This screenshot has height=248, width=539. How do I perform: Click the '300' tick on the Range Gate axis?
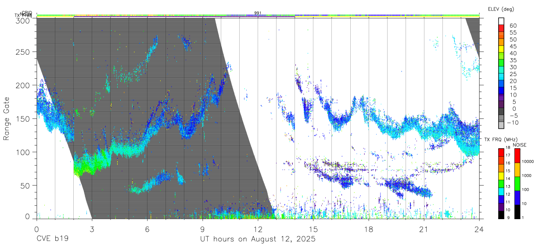[23, 21]
